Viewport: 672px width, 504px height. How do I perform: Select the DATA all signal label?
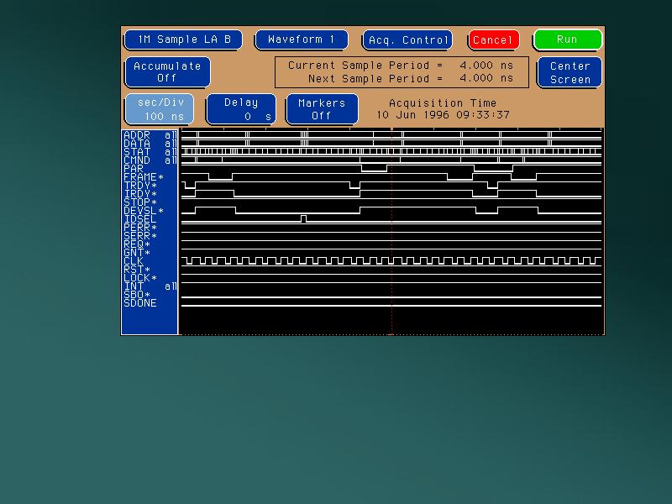tap(150, 144)
